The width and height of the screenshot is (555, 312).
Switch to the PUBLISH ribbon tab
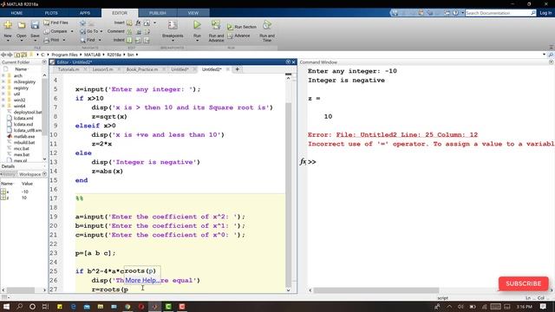(x=158, y=13)
